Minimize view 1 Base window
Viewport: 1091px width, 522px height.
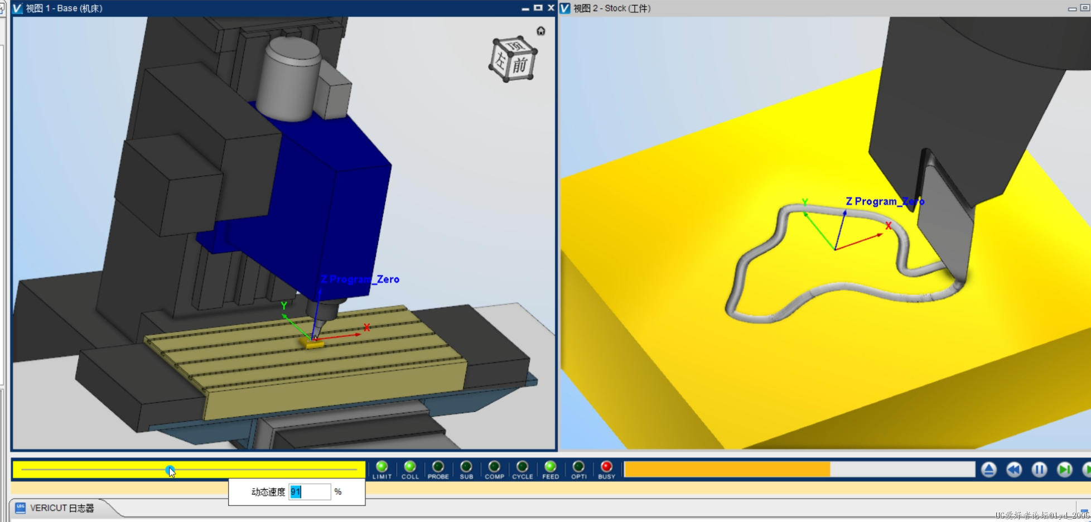(525, 8)
